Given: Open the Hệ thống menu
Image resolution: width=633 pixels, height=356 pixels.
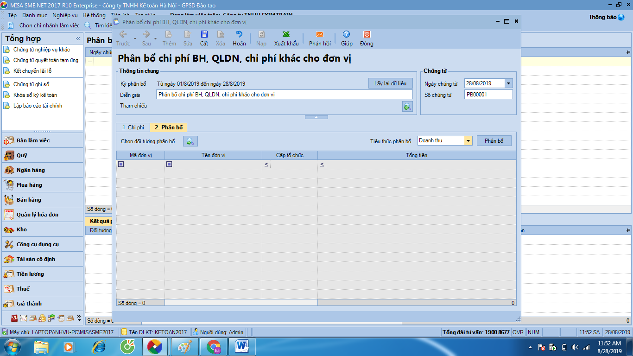Looking at the screenshot, I should [94, 15].
